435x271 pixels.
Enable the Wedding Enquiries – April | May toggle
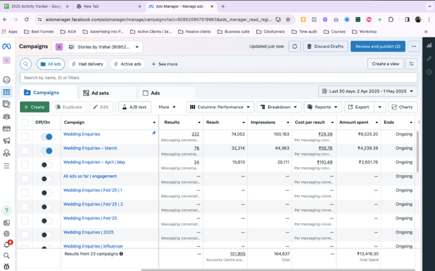(x=46, y=165)
